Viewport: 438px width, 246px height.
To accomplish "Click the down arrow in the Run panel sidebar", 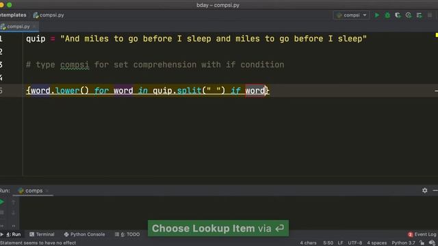I will click(13, 213).
